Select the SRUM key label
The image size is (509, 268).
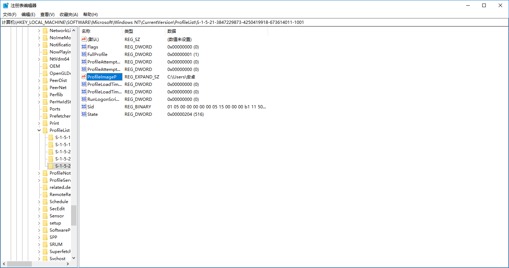click(56, 244)
